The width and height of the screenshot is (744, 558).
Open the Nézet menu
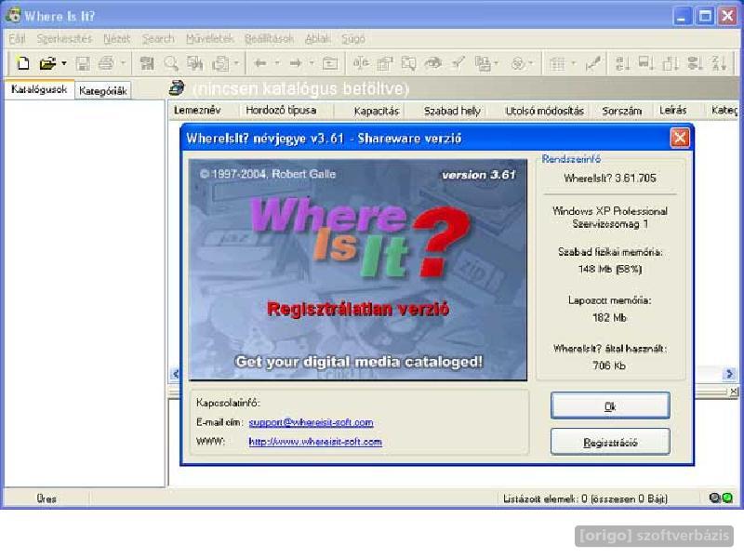(x=117, y=39)
